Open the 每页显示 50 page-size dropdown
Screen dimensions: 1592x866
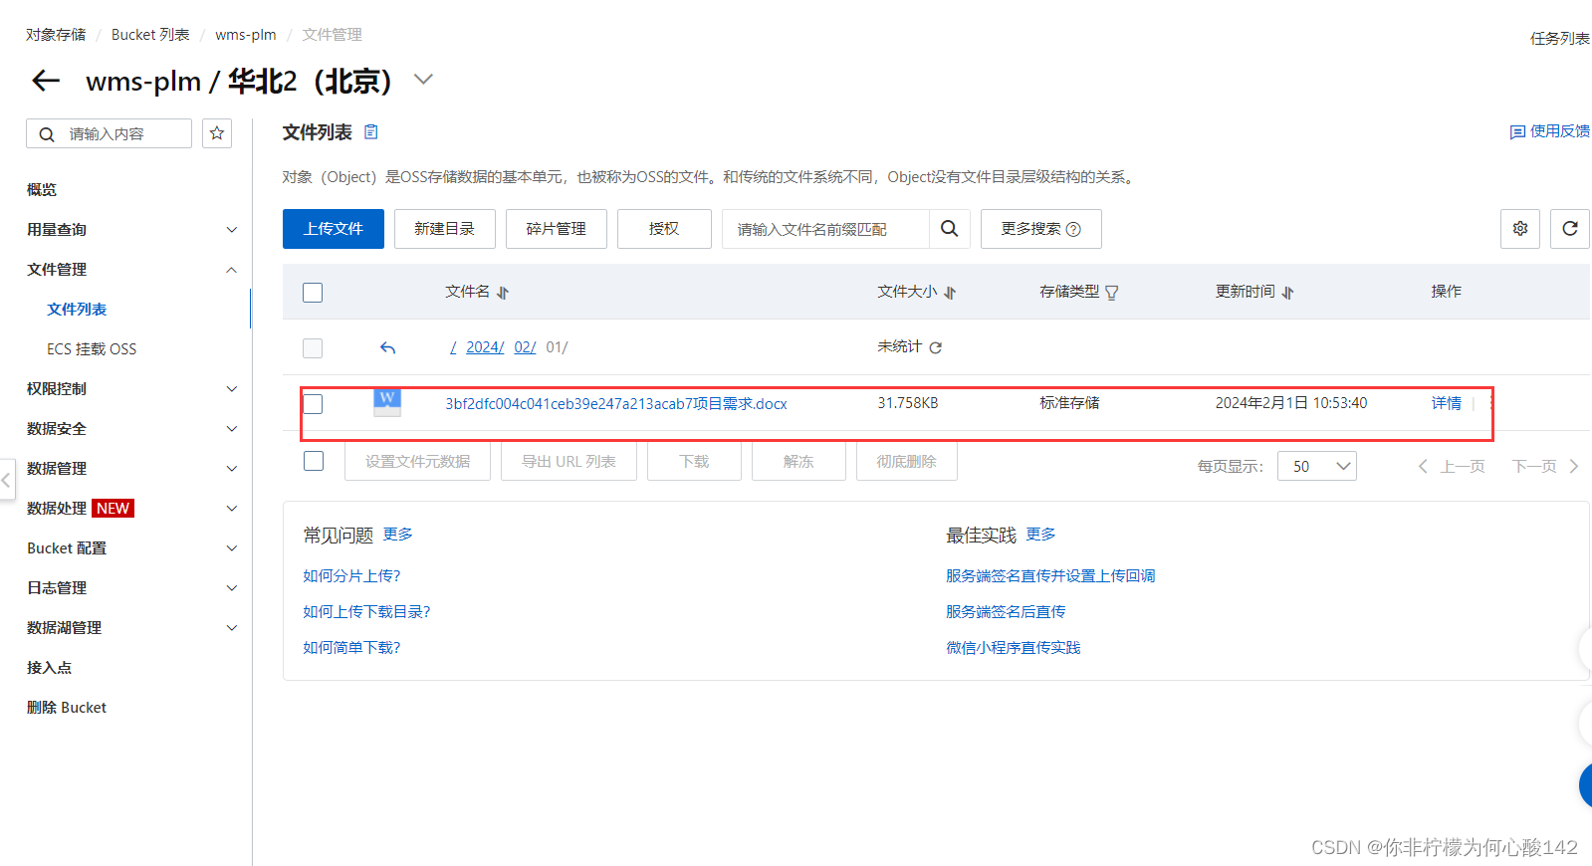click(x=1317, y=466)
